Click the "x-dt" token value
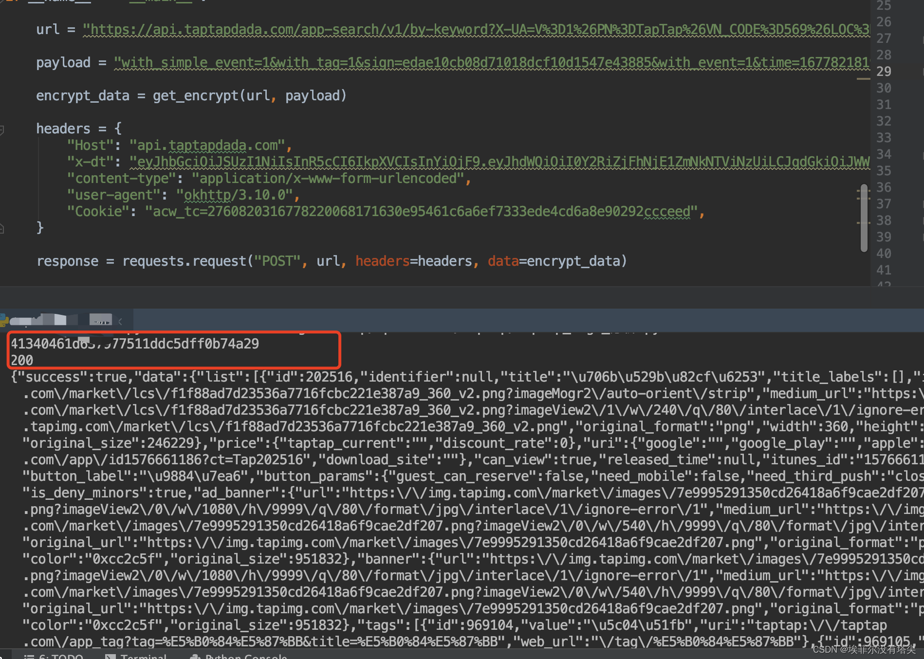924x659 pixels. pyautogui.click(x=499, y=162)
